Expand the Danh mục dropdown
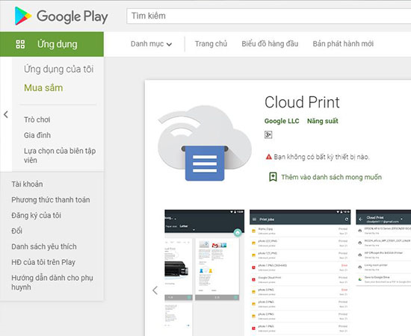Viewport: 411px width, 336px height. click(x=151, y=44)
